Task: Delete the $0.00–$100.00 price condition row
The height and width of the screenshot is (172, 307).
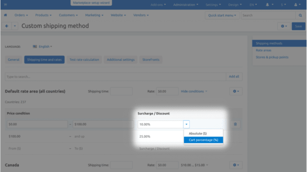Action: coord(235,124)
